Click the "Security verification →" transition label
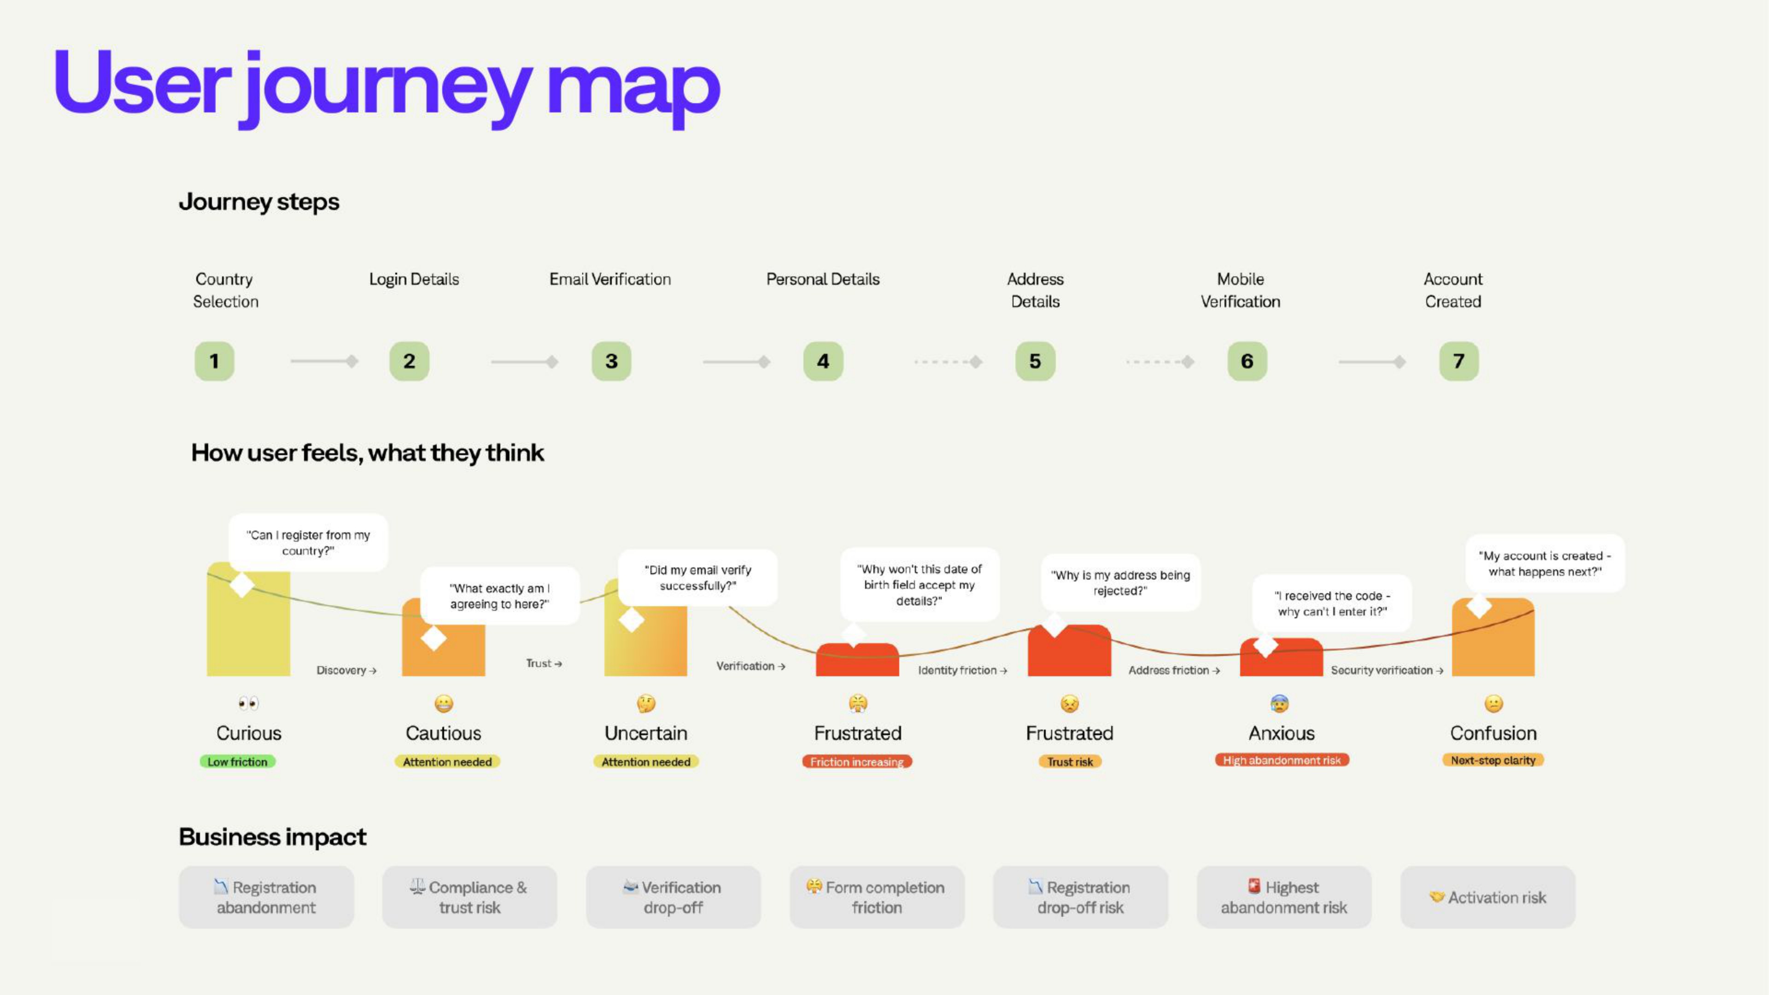This screenshot has width=1769, height=995. [x=1387, y=670]
